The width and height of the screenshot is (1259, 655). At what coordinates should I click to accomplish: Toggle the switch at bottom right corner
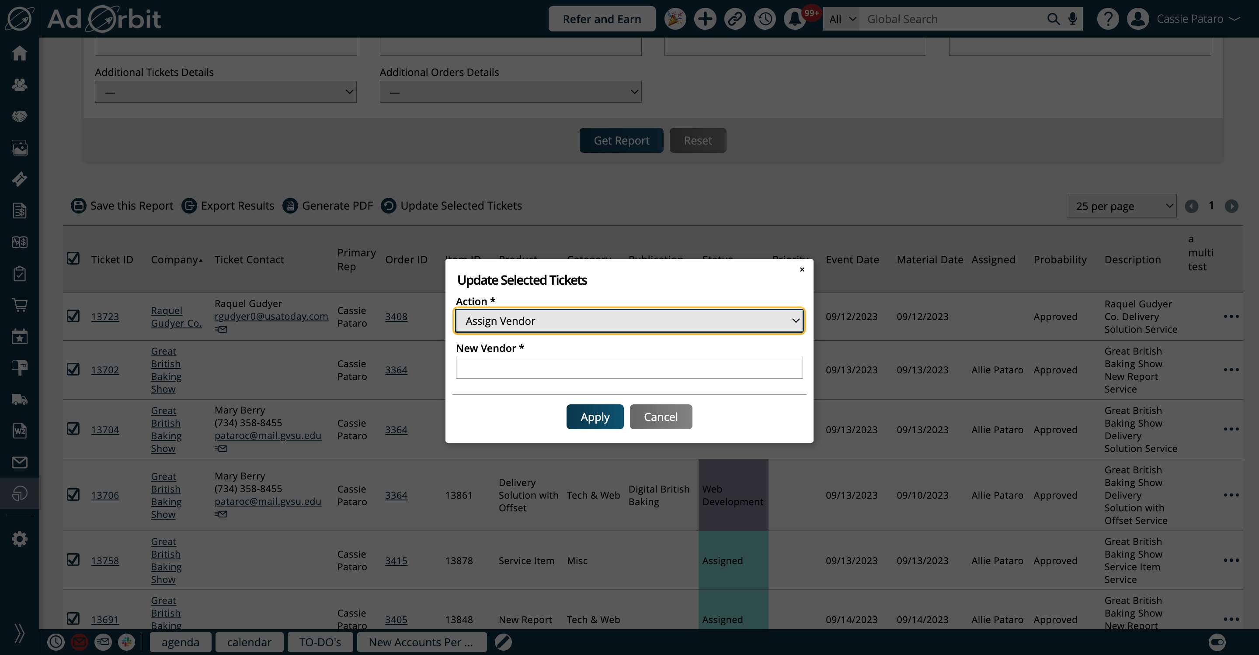coord(1217,642)
